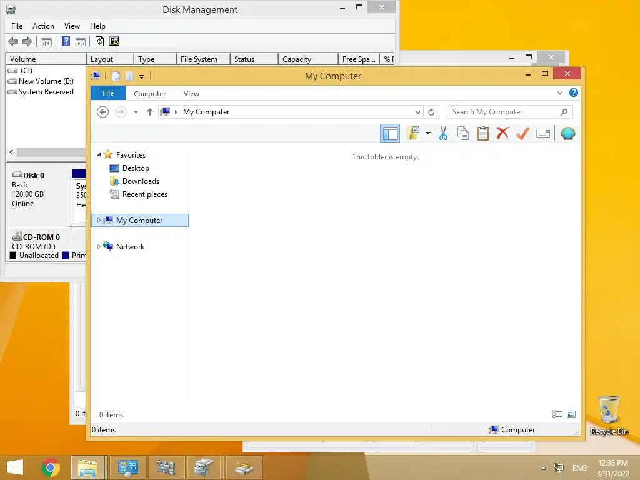The image size is (640, 480).
Task: Select Recent places under Favorites
Action: [145, 194]
